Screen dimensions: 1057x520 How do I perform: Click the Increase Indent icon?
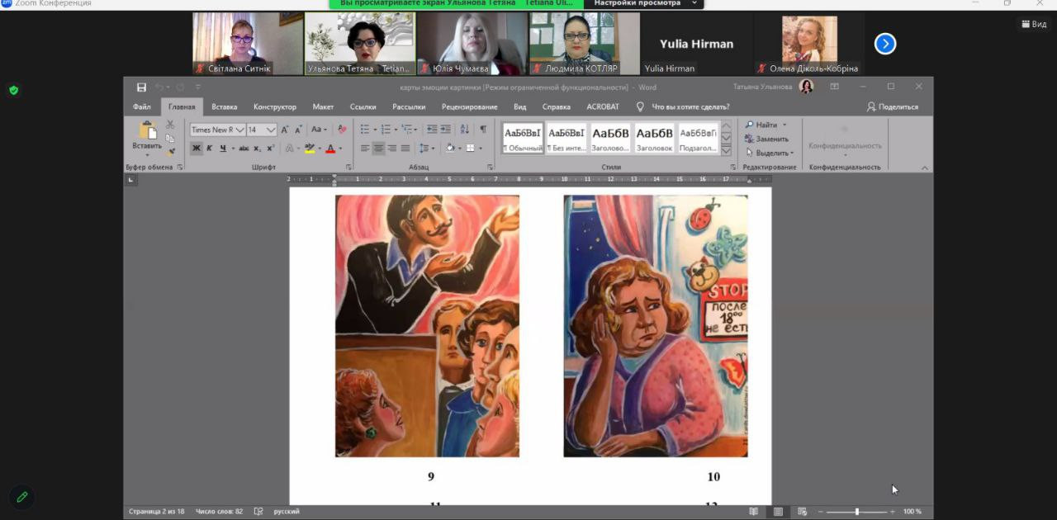pyautogui.click(x=446, y=130)
